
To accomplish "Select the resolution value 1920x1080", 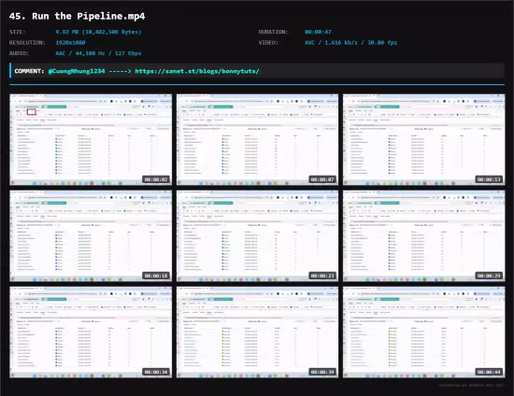I will tap(70, 43).
